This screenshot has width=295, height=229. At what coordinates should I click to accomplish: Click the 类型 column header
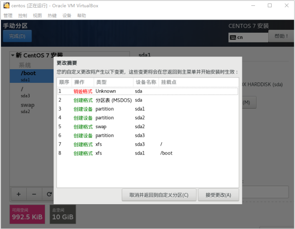click(x=113, y=82)
